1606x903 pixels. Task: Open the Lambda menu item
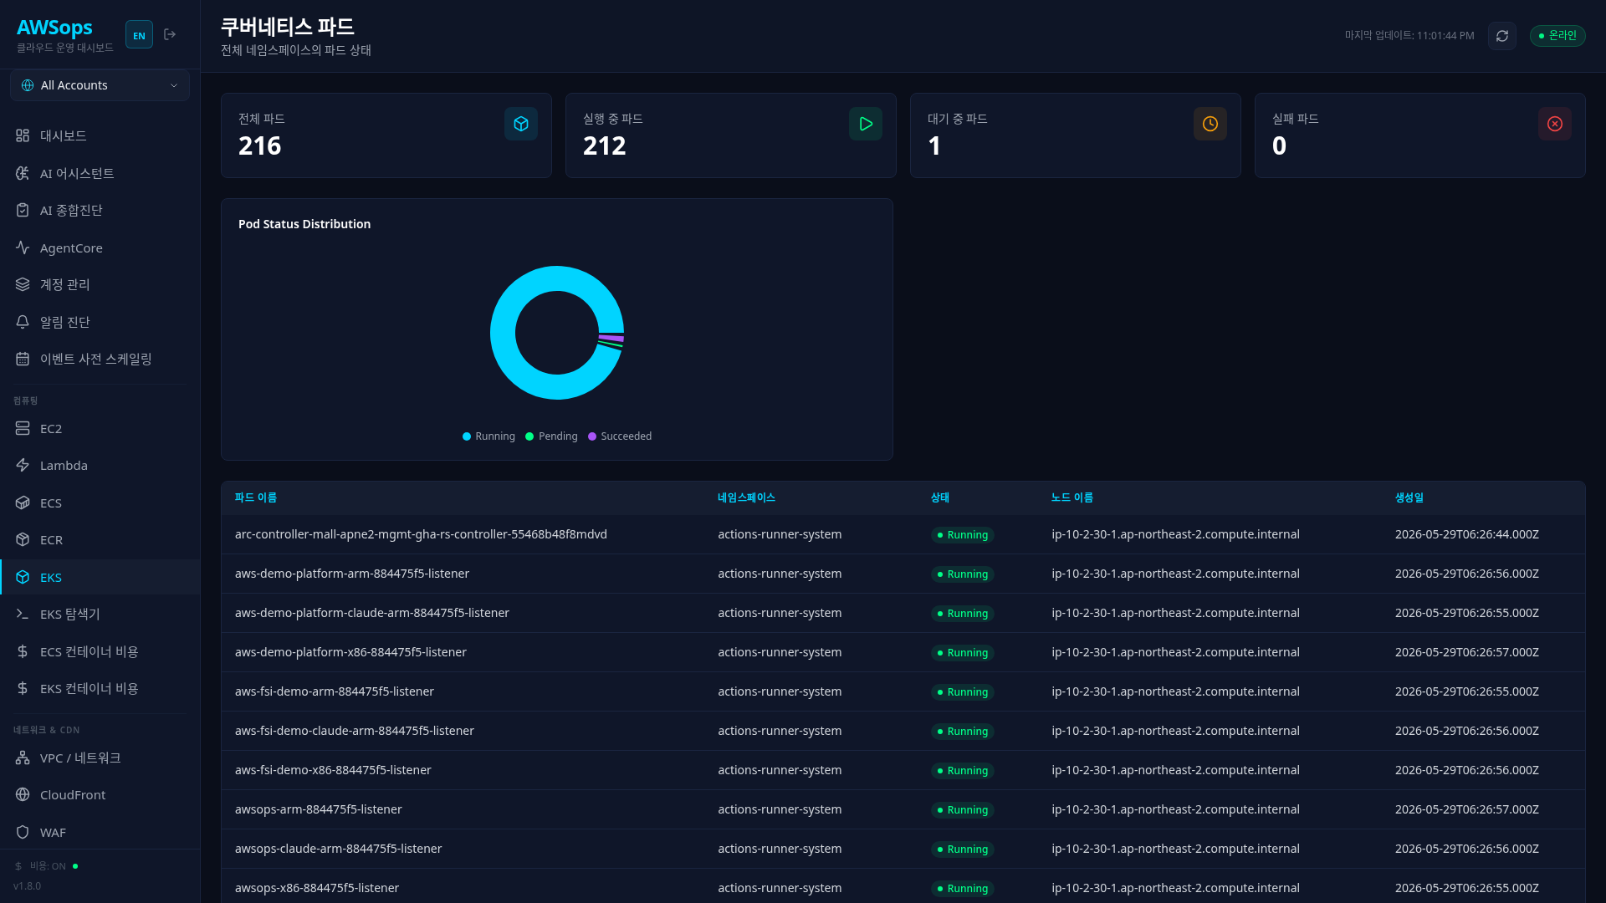(x=100, y=465)
